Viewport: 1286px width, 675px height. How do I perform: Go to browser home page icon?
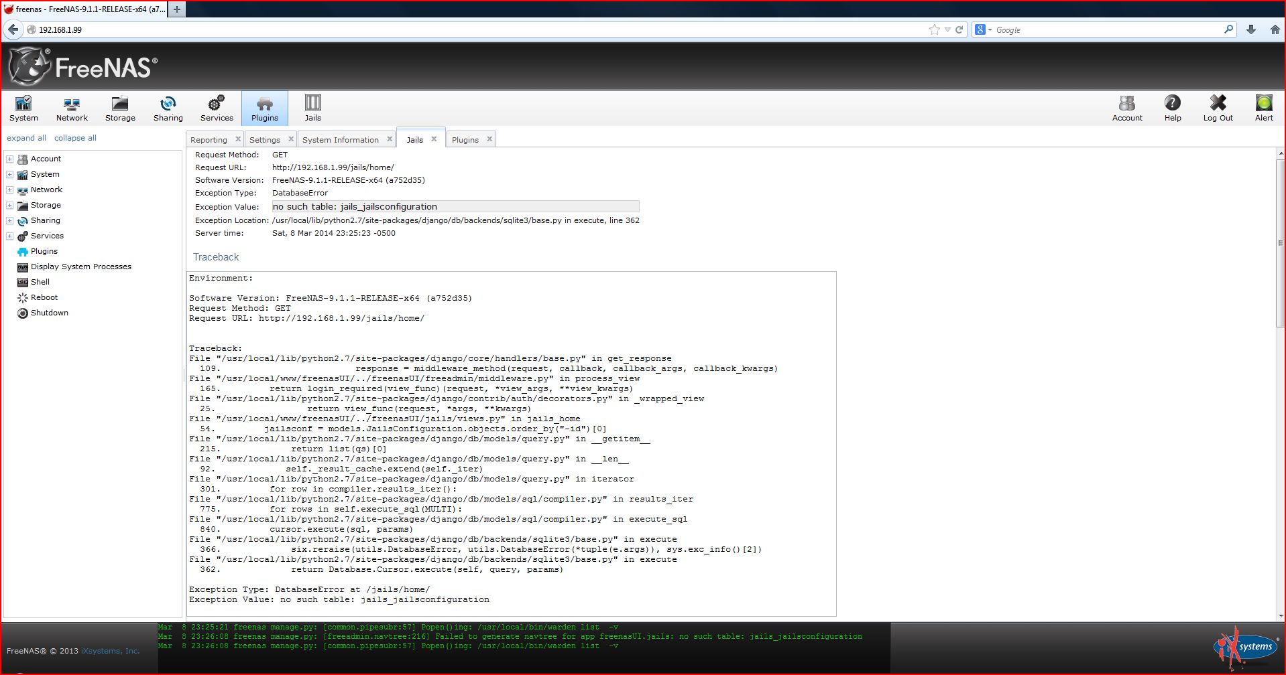pos(1275,29)
